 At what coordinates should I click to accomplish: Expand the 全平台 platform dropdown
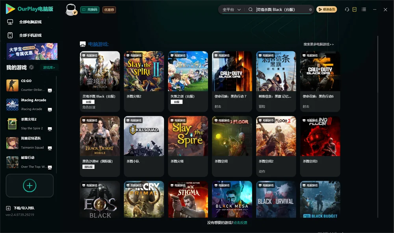tap(231, 9)
